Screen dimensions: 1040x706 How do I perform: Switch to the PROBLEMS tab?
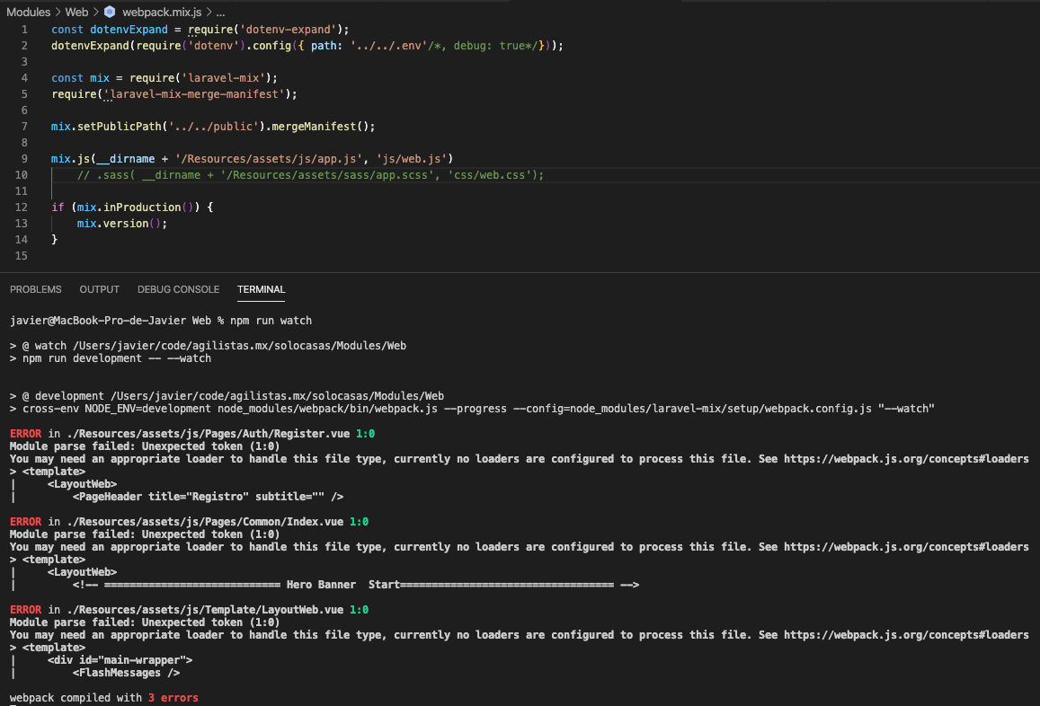(x=36, y=289)
